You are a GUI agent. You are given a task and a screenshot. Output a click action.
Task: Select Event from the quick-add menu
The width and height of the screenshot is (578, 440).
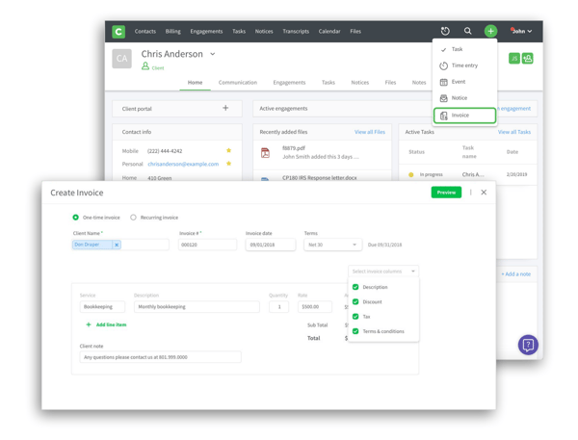point(464,82)
